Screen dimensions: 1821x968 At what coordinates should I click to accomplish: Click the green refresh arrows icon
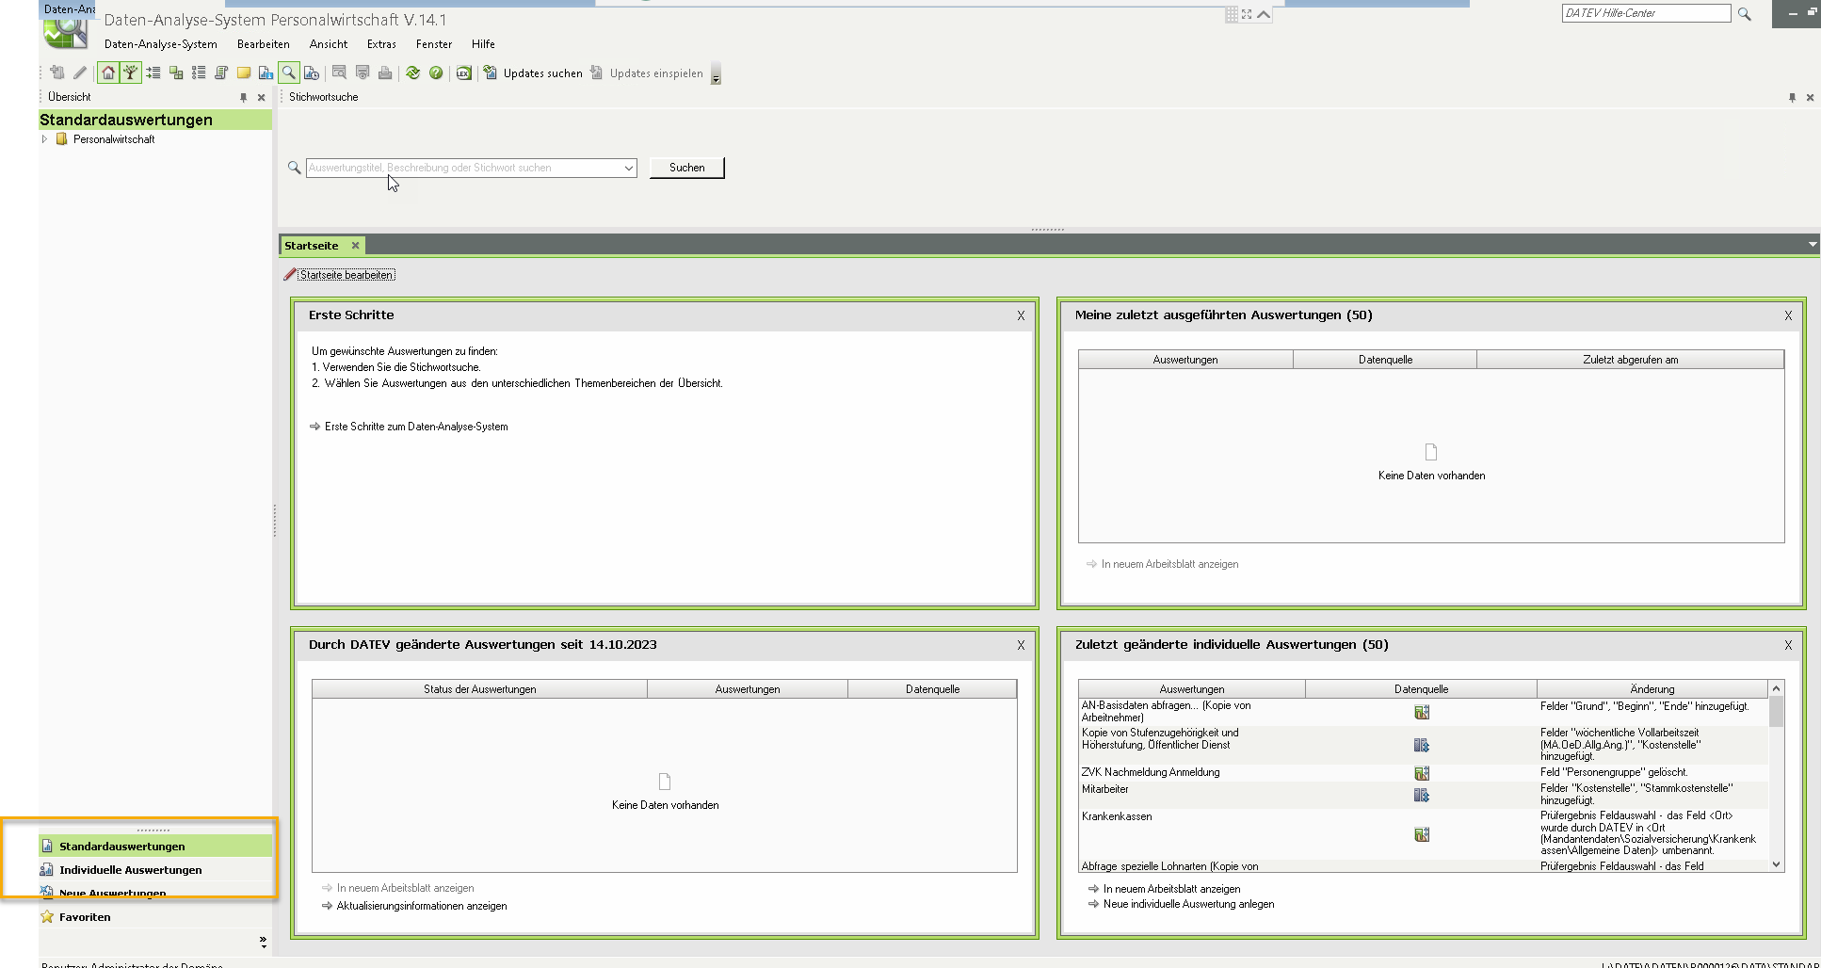(x=412, y=73)
